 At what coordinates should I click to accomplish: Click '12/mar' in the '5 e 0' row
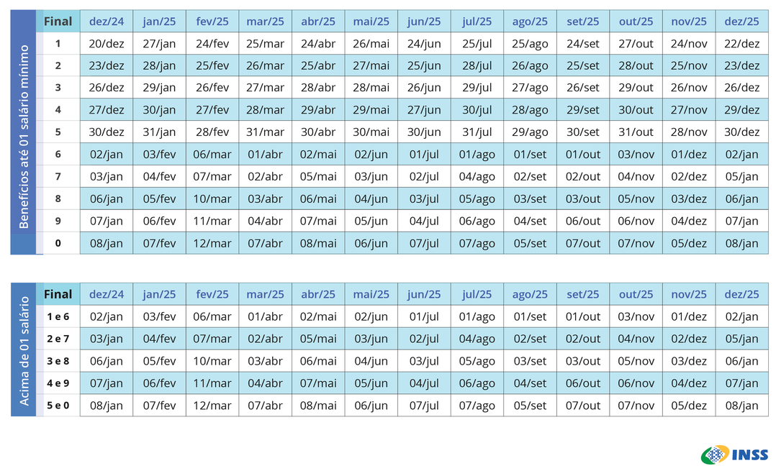point(212,406)
